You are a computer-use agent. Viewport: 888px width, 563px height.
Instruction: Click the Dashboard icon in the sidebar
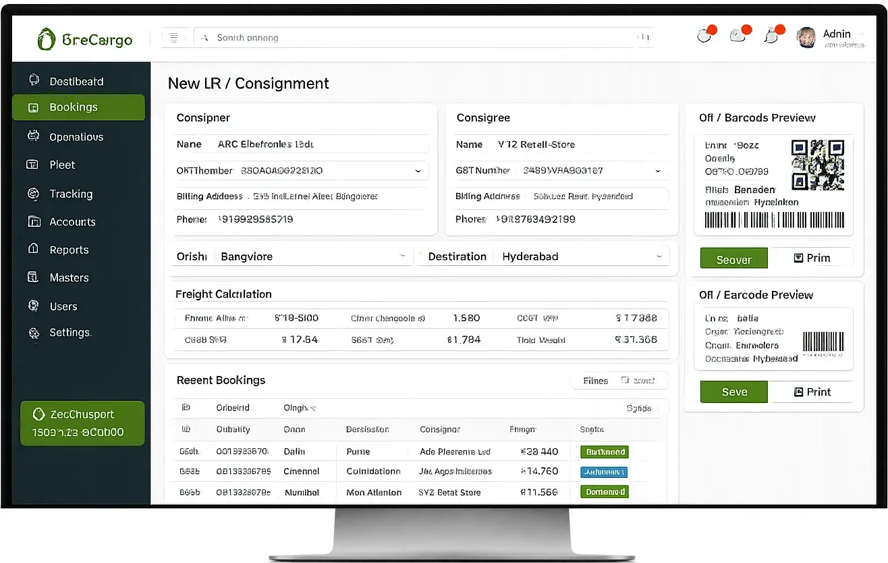coord(33,80)
